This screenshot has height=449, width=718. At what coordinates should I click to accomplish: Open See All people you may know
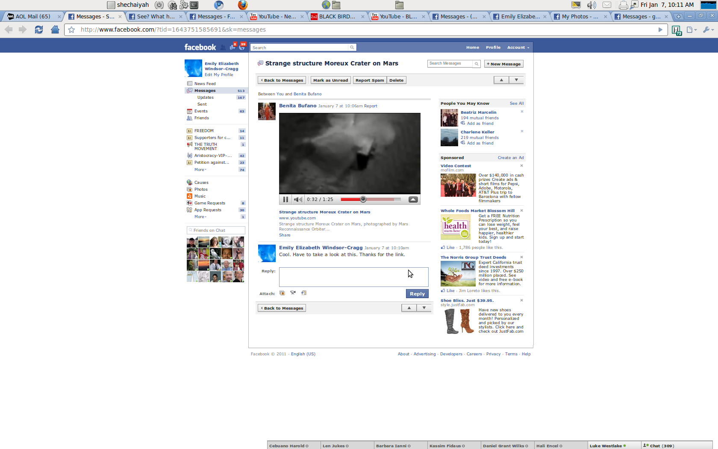(517, 103)
